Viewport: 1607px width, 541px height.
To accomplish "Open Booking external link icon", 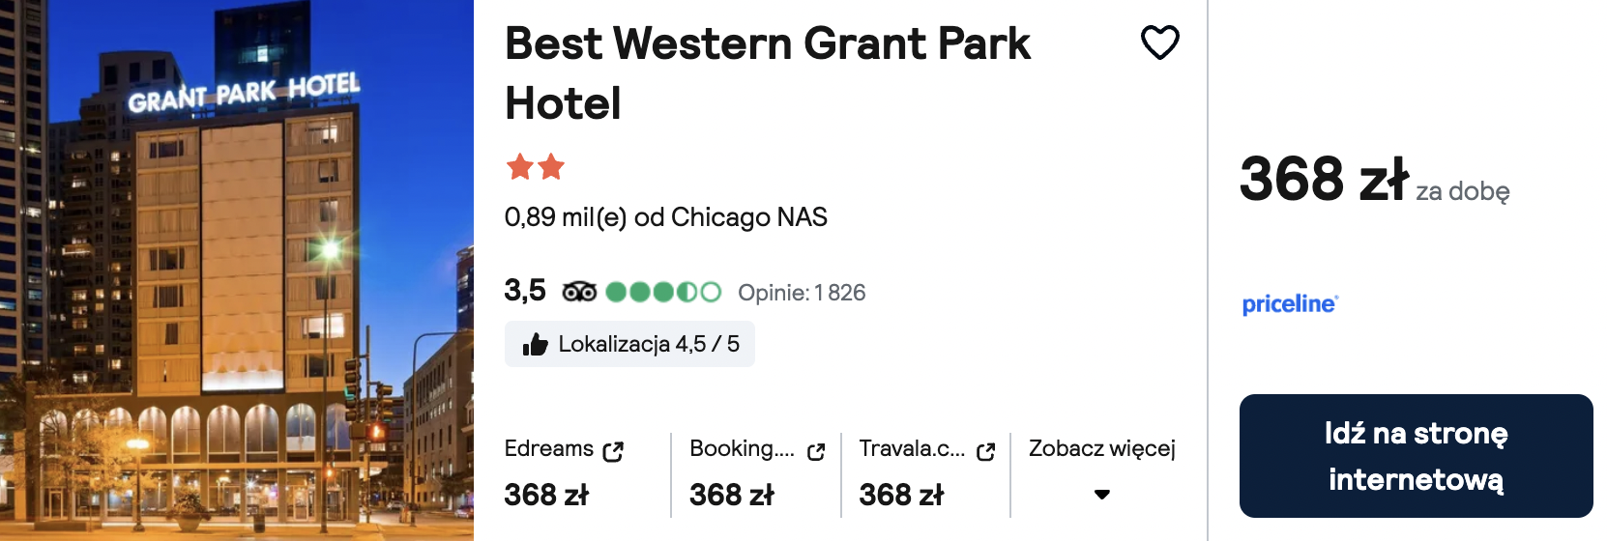I will click(x=816, y=451).
